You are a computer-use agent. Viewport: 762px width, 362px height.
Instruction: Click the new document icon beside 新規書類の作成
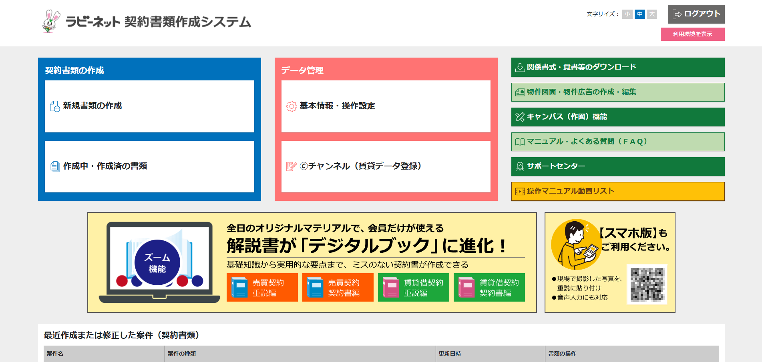click(x=54, y=106)
